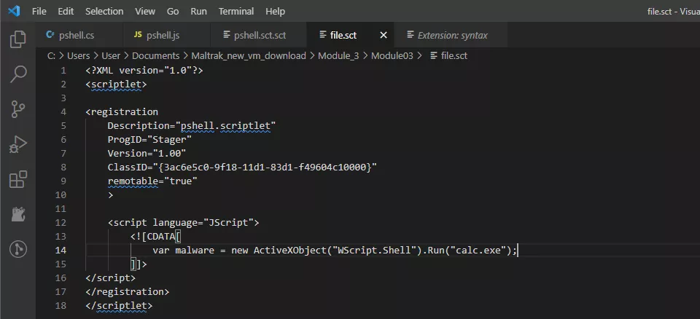Click line number 14 in gutter
This screenshot has height=319, width=700.
tap(61, 250)
